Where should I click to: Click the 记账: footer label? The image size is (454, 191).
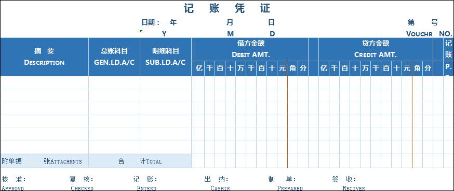pos(145,180)
